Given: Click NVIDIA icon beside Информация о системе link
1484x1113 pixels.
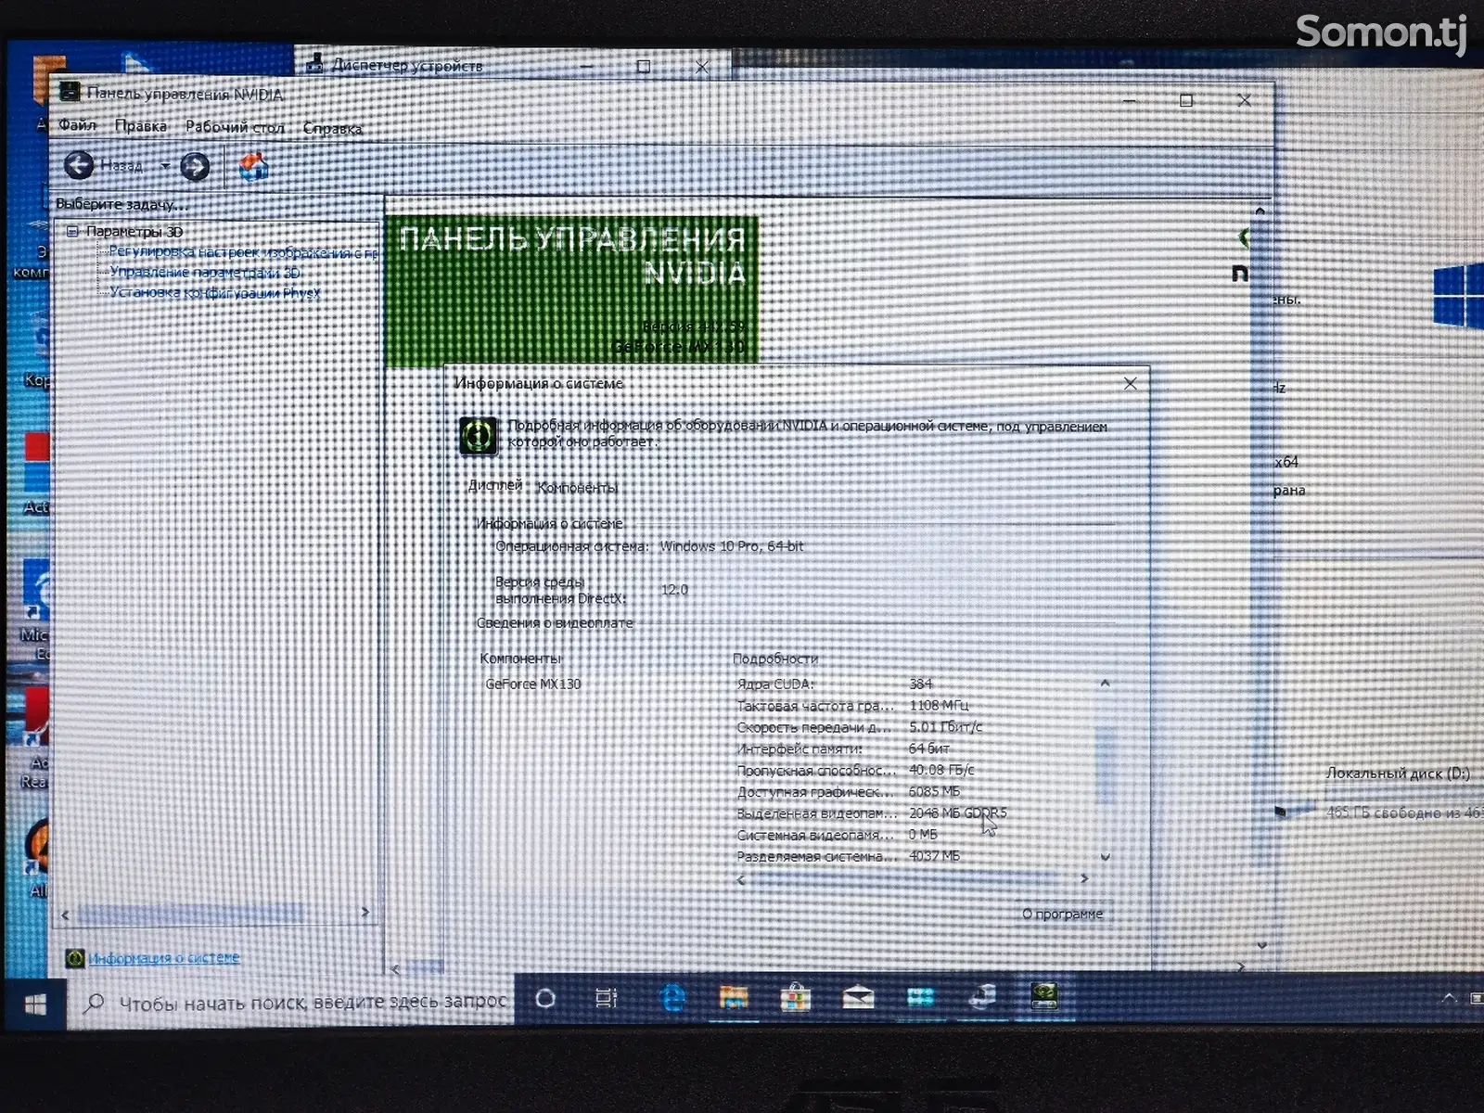Looking at the screenshot, I should click(x=75, y=958).
